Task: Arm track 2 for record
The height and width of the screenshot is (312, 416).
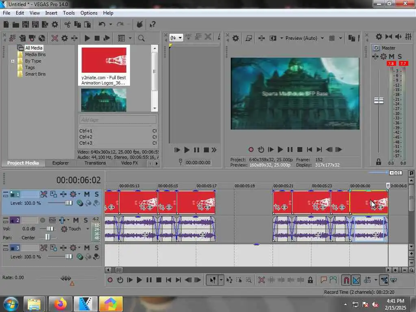Action: [42, 220]
